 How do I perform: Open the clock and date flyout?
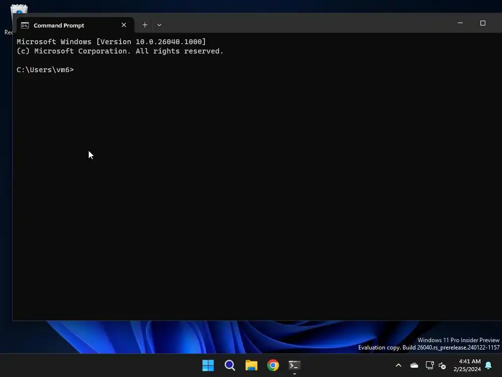pos(467,365)
